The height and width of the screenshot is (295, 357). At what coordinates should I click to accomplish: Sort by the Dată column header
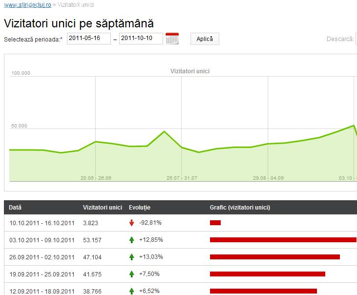point(15,208)
